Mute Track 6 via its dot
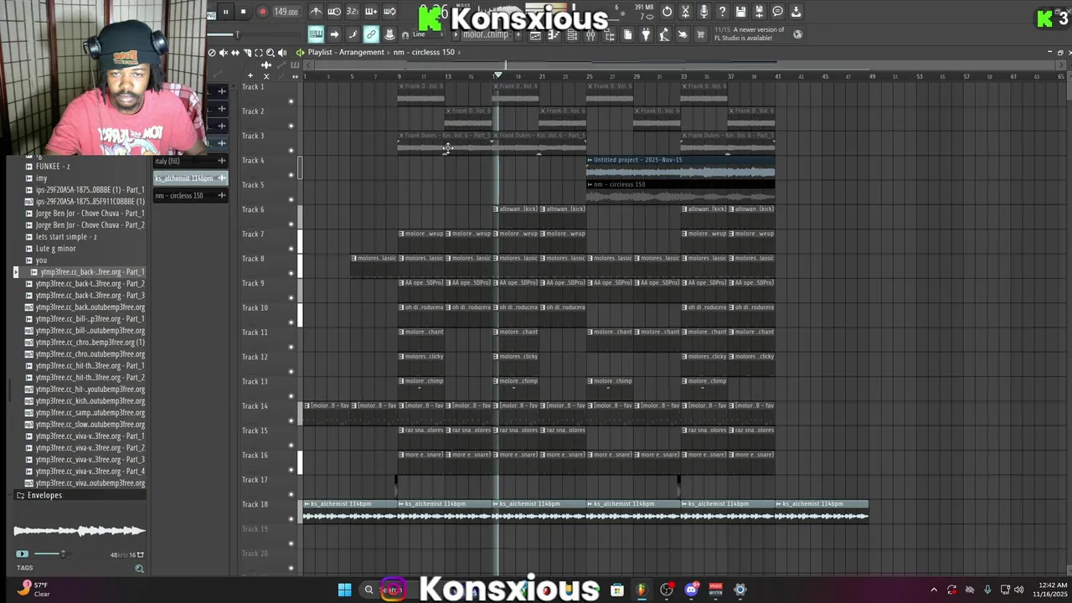 pos(291,224)
